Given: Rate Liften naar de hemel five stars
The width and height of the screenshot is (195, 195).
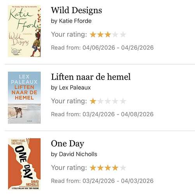Looking at the screenshot, I should click(x=123, y=101).
